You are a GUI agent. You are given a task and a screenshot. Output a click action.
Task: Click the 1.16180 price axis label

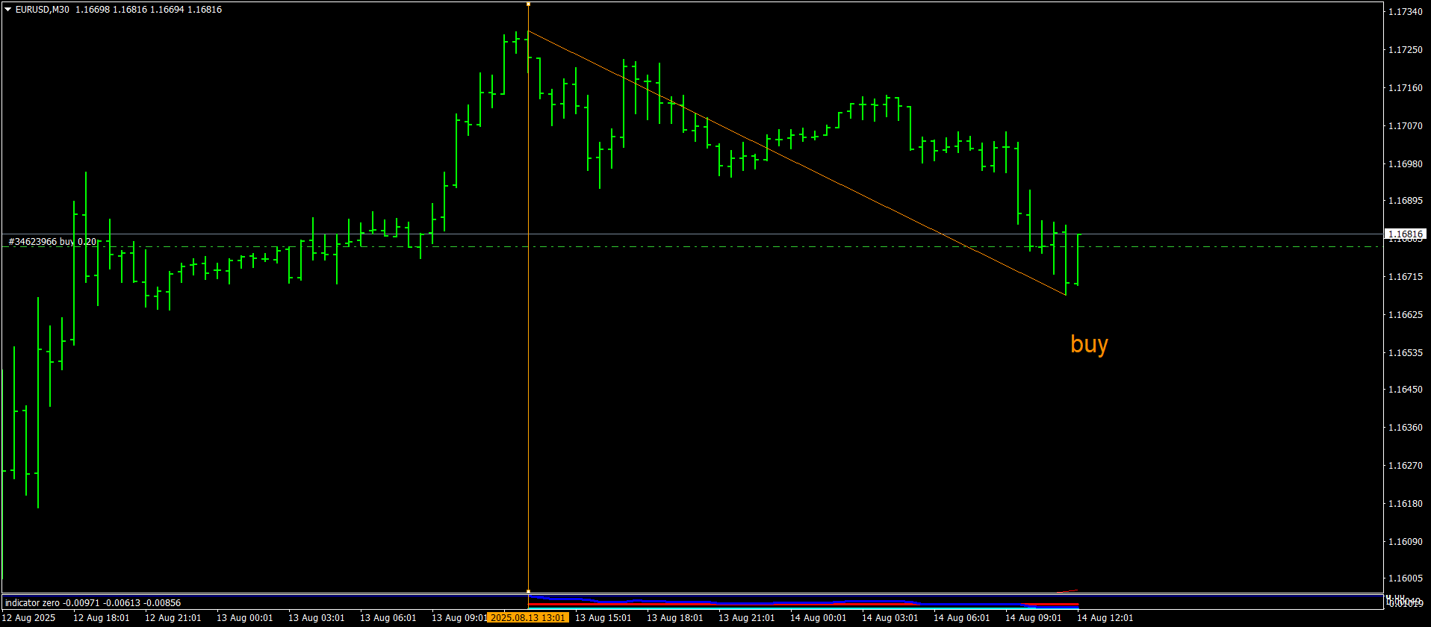1405,504
